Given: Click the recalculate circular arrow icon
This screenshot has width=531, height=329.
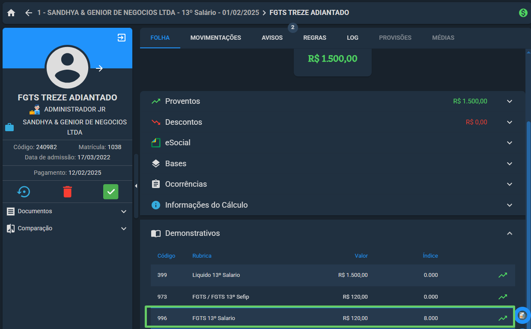Looking at the screenshot, I should click(x=24, y=192).
